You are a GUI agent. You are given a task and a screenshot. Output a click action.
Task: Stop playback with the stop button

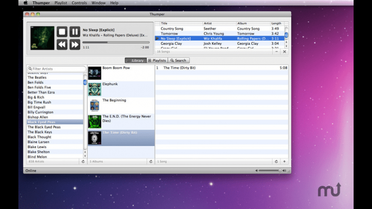[62, 32]
